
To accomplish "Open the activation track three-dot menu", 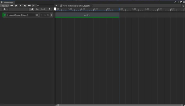I will click(x=51, y=15).
